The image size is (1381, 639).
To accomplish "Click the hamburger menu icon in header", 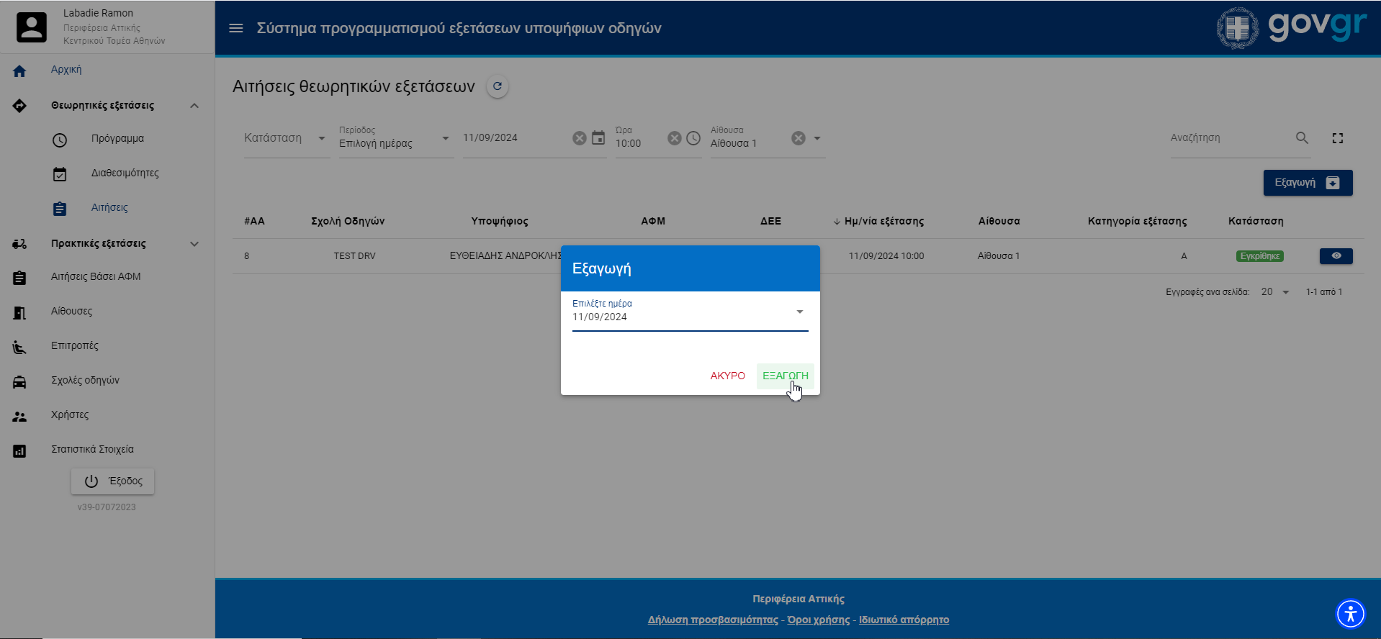I will pyautogui.click(x=235, y=28).
